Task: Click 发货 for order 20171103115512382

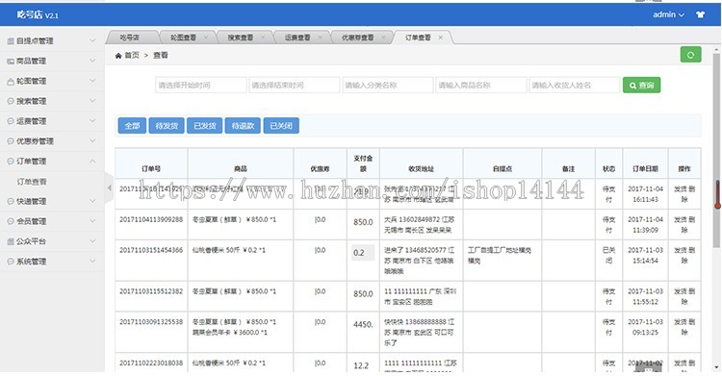Action: coord(680,291)
